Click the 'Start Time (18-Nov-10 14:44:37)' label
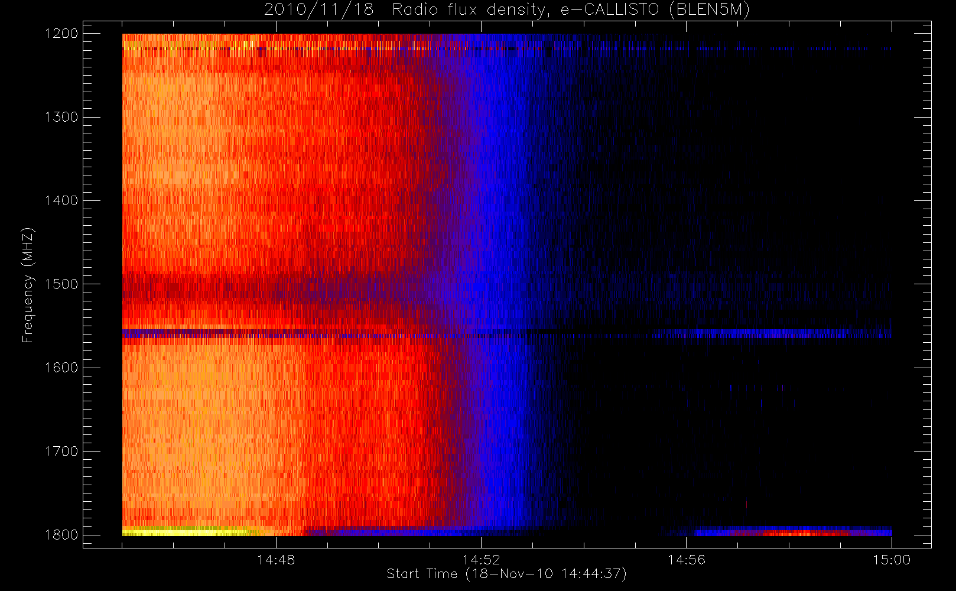 (506, 574)
